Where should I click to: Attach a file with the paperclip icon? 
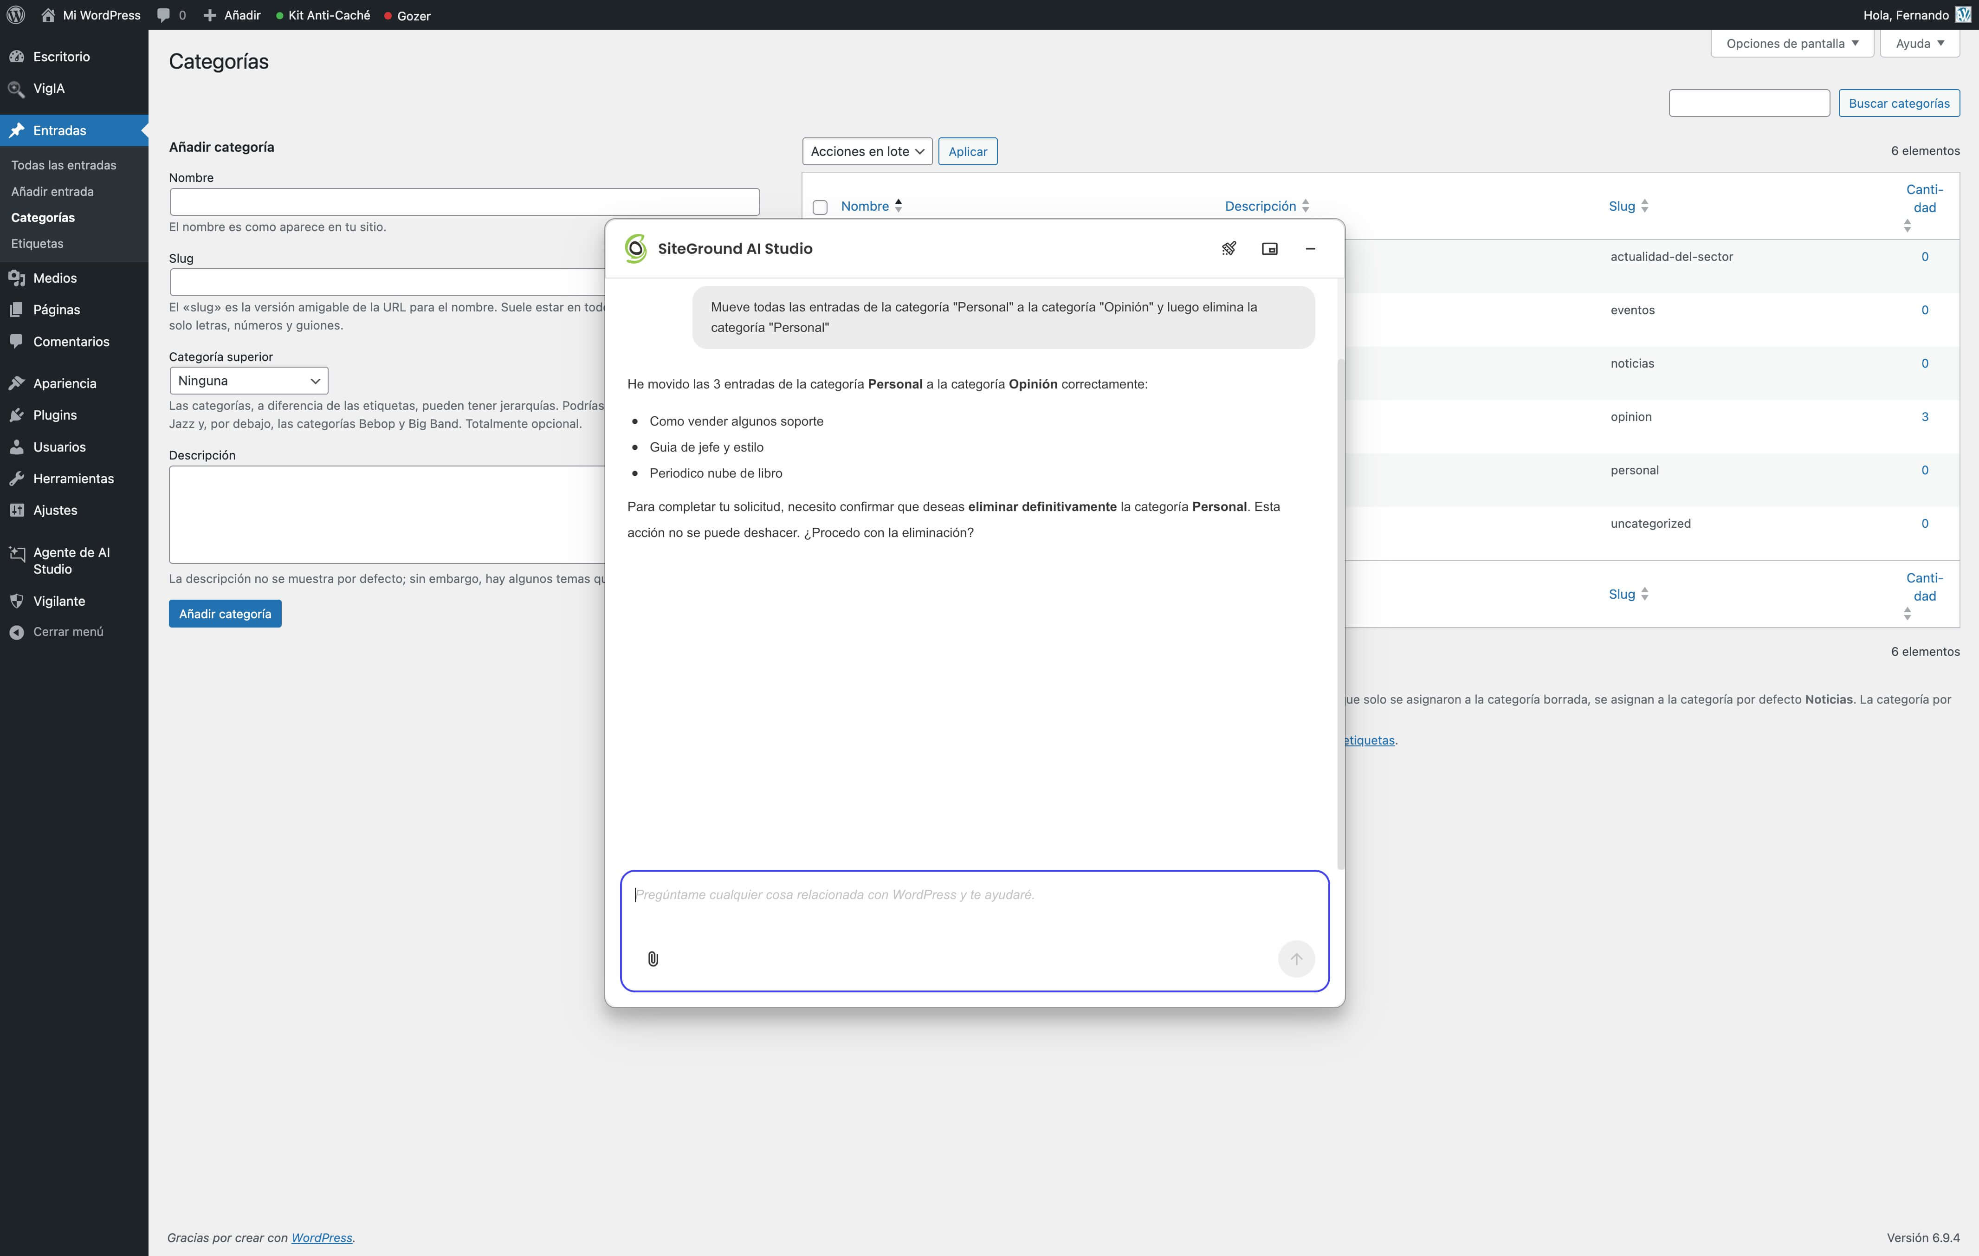[x=653, y=958]
